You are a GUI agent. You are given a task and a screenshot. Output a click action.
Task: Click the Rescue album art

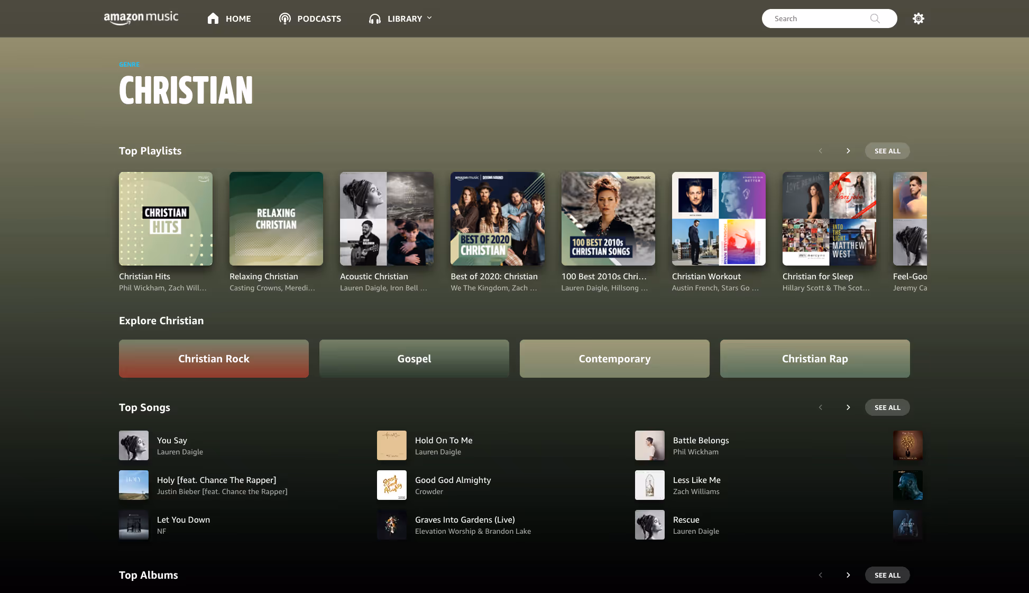650,525
